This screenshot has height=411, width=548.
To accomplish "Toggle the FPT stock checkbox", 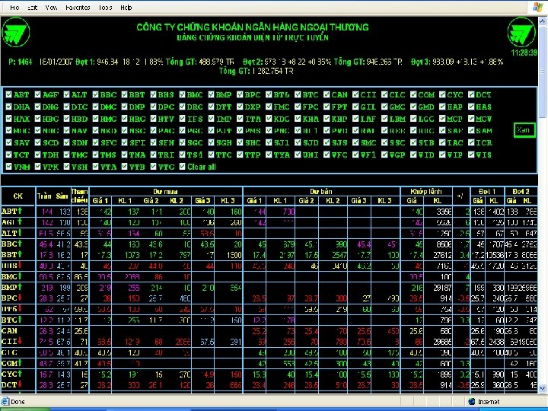I will [327, 107].
